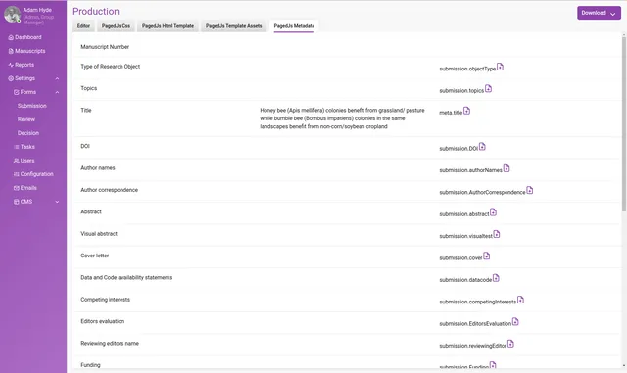
Task: Copy the submission.AuthorCorrespondence handlebar icon
Action: [x=530, y=190]
